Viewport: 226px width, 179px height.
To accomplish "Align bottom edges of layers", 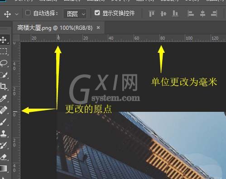I will click(175, 14).
